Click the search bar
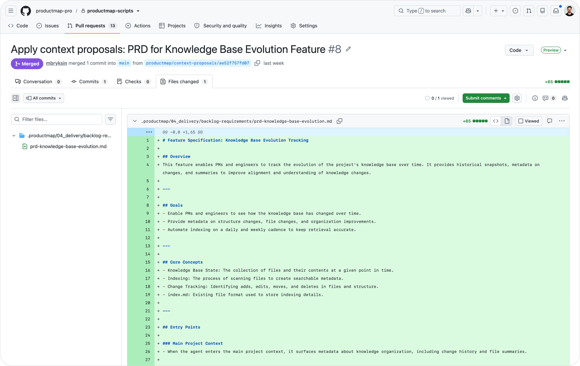This screenshot has width=580, height=366. (x=427, y=11)
